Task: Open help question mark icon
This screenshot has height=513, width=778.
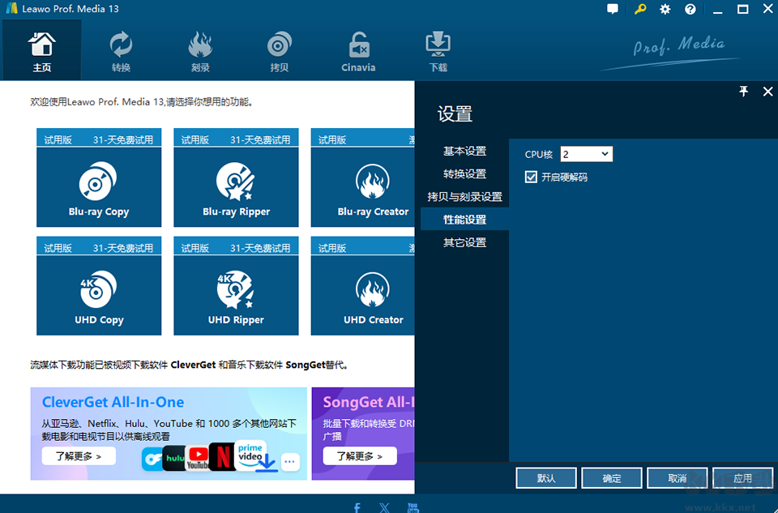Action: coord(690,9)
